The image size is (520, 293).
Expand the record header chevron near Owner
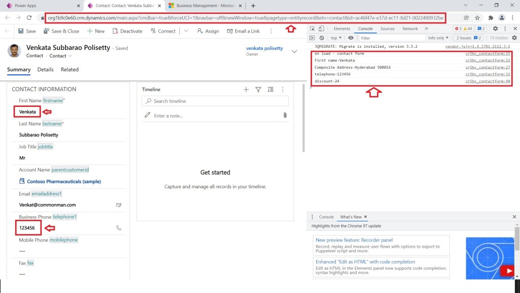(295, 51)
